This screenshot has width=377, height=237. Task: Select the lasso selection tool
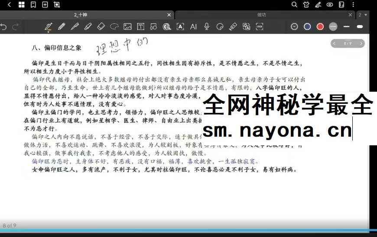point(114,26)
